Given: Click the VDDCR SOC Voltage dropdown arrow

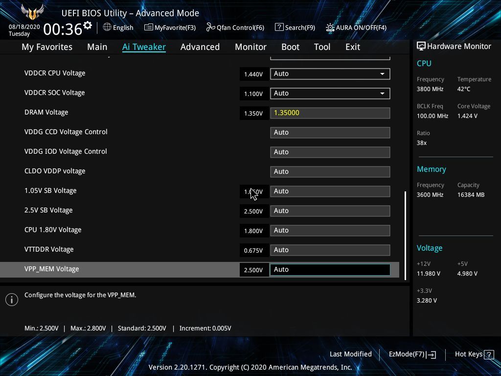Looking at the screenshot, I should pyautogui.click(x=382, y=94).
